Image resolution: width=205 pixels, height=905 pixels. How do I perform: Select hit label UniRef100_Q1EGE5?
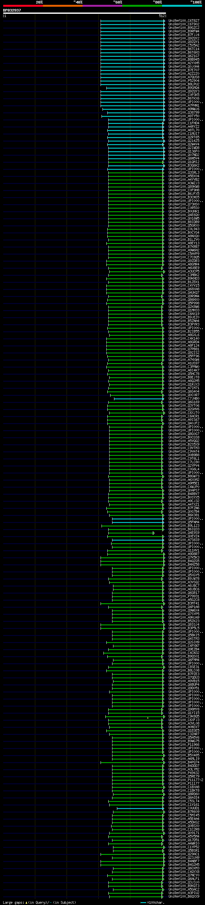pyautogui.click(x=184, y=730)
